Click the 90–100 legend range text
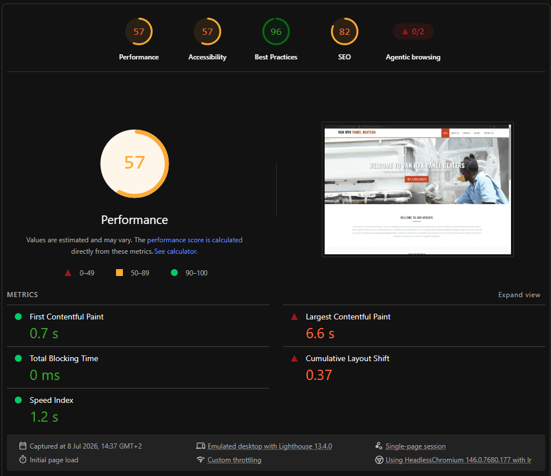 [197, 273]
